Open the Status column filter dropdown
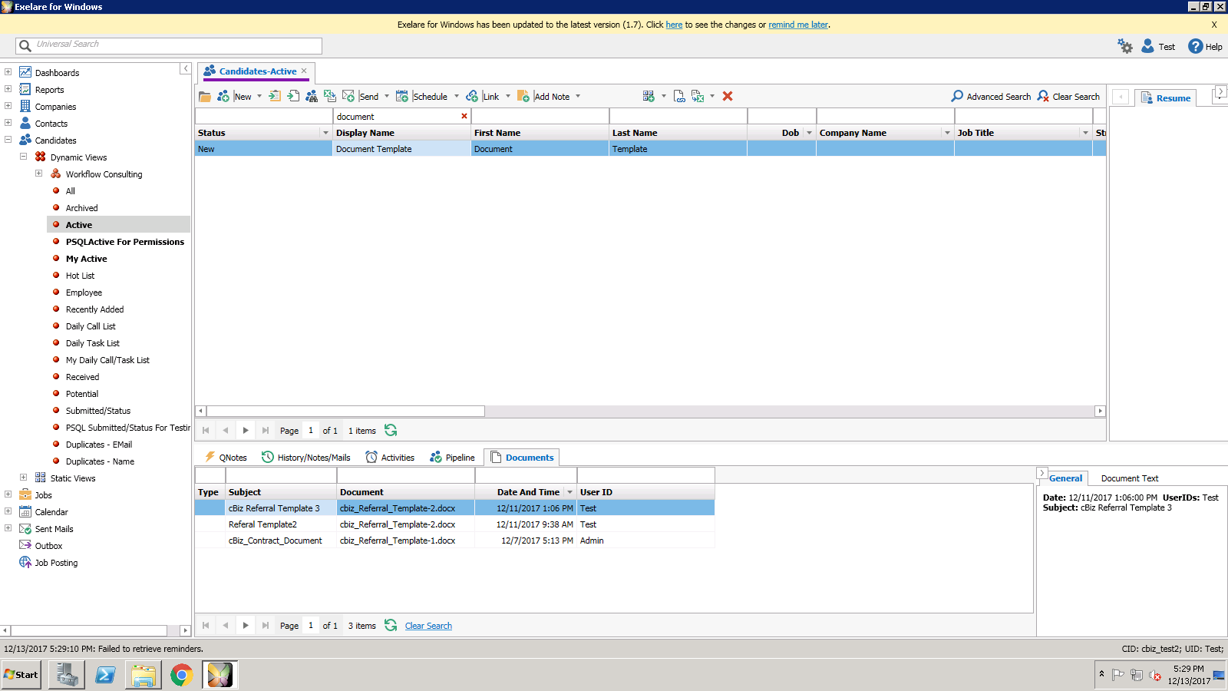Viewport: 1228px width, 691px height. 325,133
